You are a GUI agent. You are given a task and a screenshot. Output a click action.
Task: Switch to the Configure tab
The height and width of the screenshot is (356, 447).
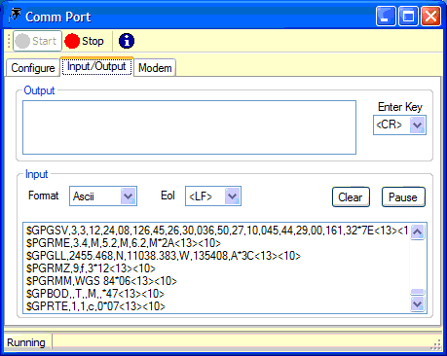[33, 68]
